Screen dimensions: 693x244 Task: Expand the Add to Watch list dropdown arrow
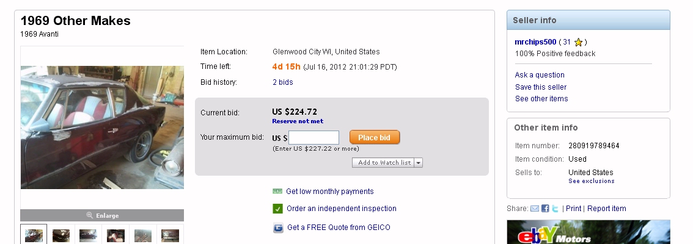coord(419,163)
